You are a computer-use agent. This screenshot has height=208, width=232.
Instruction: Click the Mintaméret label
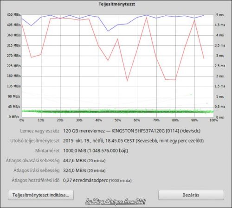coord(47,151)
